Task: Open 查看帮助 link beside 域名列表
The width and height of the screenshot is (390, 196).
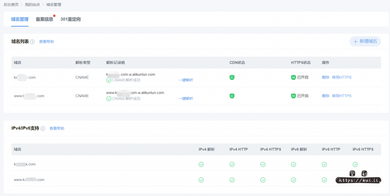Action: pyautogui.click(x=46, y=42)
